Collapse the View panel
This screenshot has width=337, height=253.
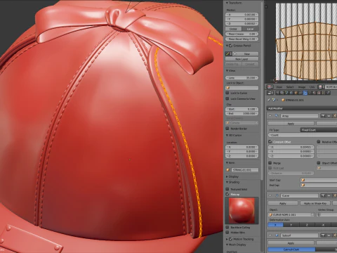[x=227, y=70]
